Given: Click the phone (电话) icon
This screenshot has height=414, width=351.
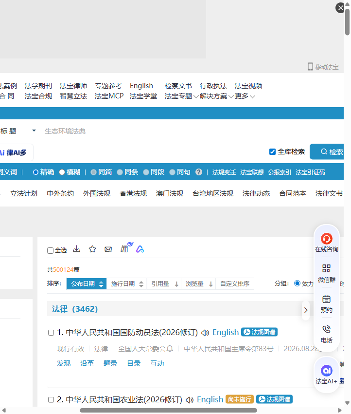Looking at the screenshot, I should (326, 329).
